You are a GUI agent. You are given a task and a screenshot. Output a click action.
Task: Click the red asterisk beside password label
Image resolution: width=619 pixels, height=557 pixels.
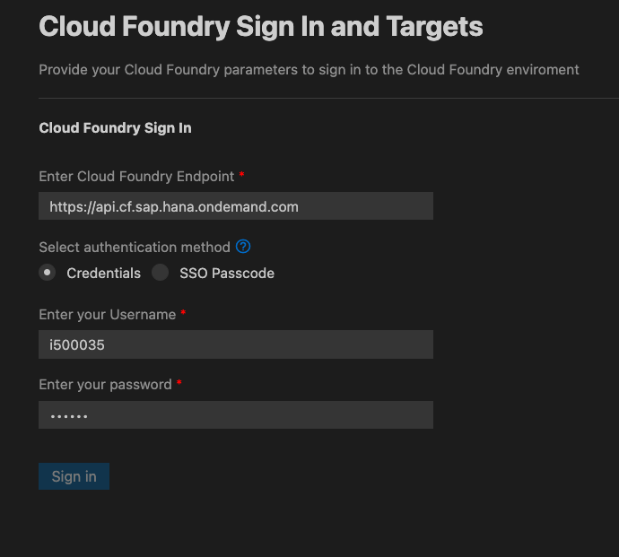[x=179, y=382]
